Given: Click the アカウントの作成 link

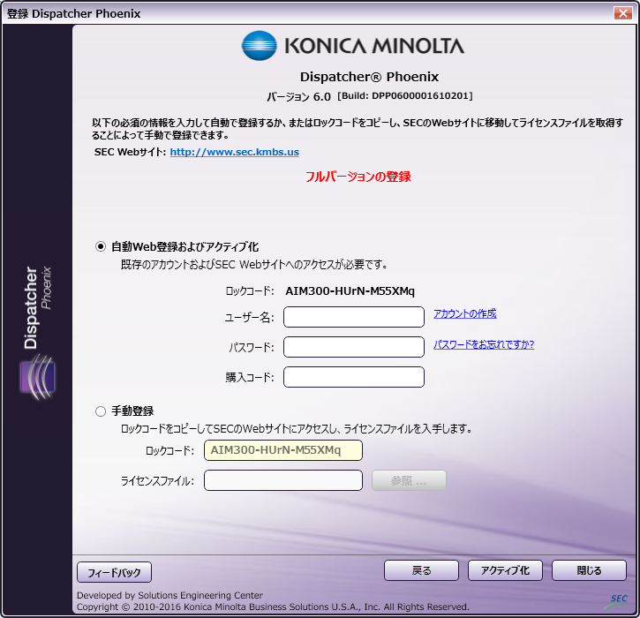Looking at the screenshot, I should [465, 313].
